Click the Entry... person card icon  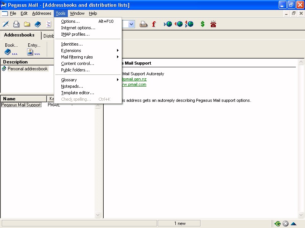pyautogui.click(x=34, y=52)
